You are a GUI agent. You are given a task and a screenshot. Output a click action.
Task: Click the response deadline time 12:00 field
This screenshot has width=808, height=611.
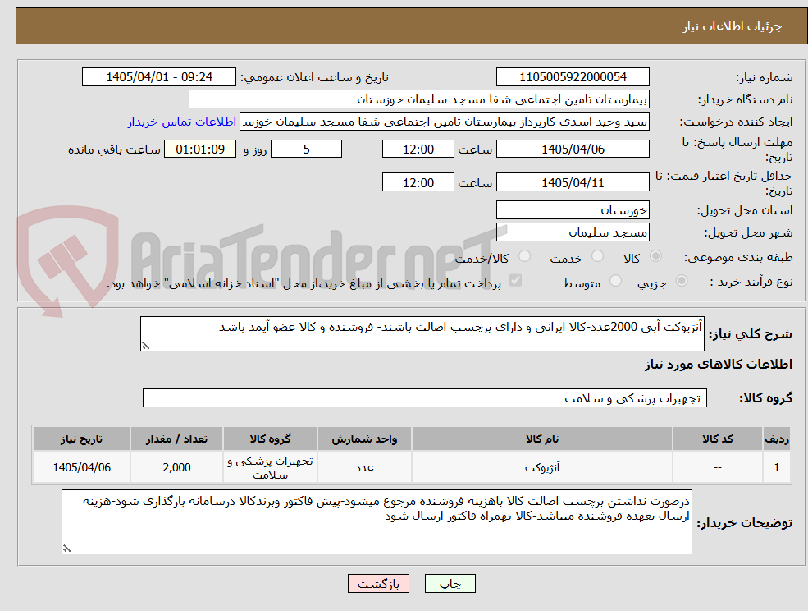tap(418, 149)
